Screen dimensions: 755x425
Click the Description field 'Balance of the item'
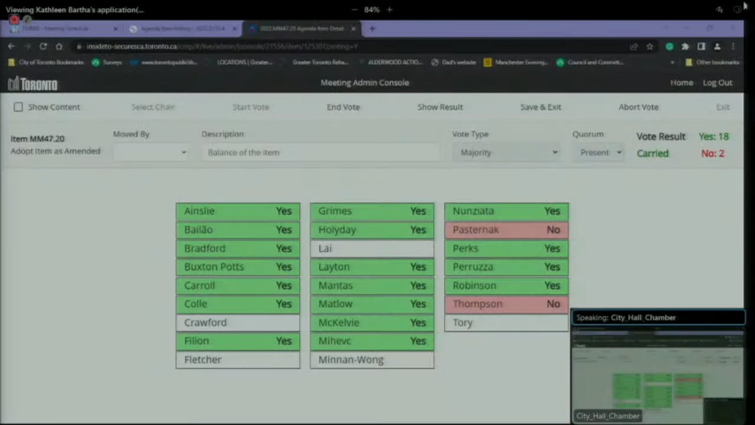coord(320,152)
